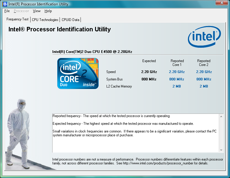This screenshot has height=178, width=230.
Task: Open the grayed-out Processor menu
Action: [x=21, y=11]
